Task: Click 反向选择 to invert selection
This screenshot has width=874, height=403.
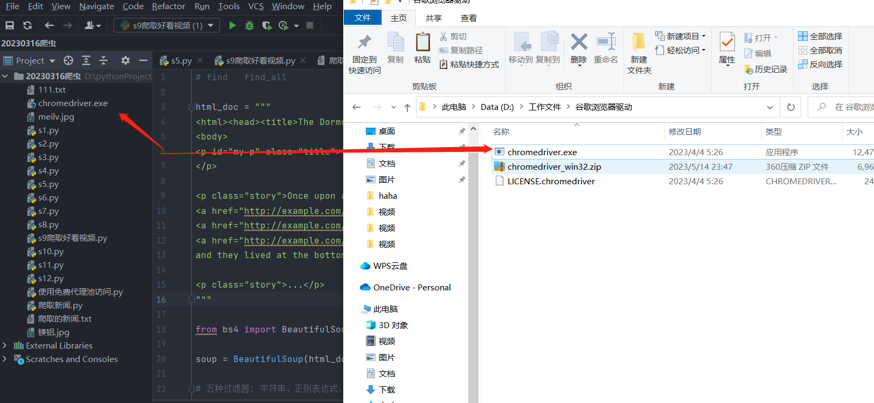Action: [820, 64]
